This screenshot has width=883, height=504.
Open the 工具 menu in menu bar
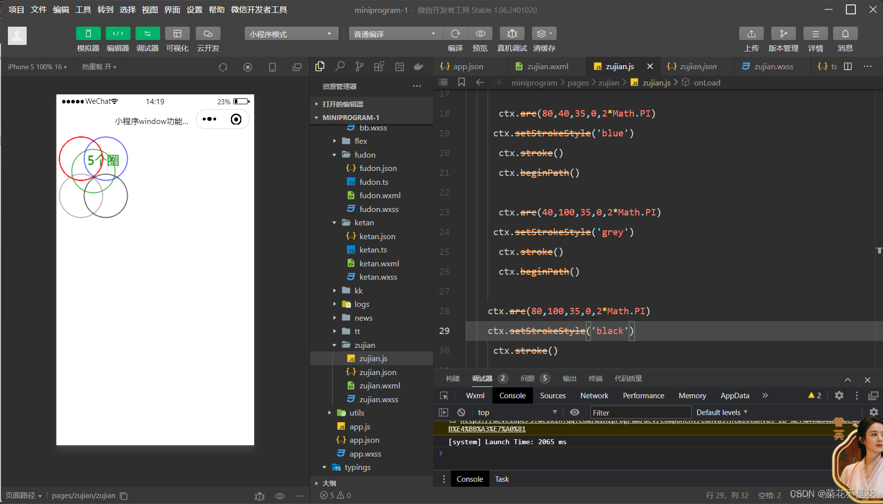pos(83,9)
